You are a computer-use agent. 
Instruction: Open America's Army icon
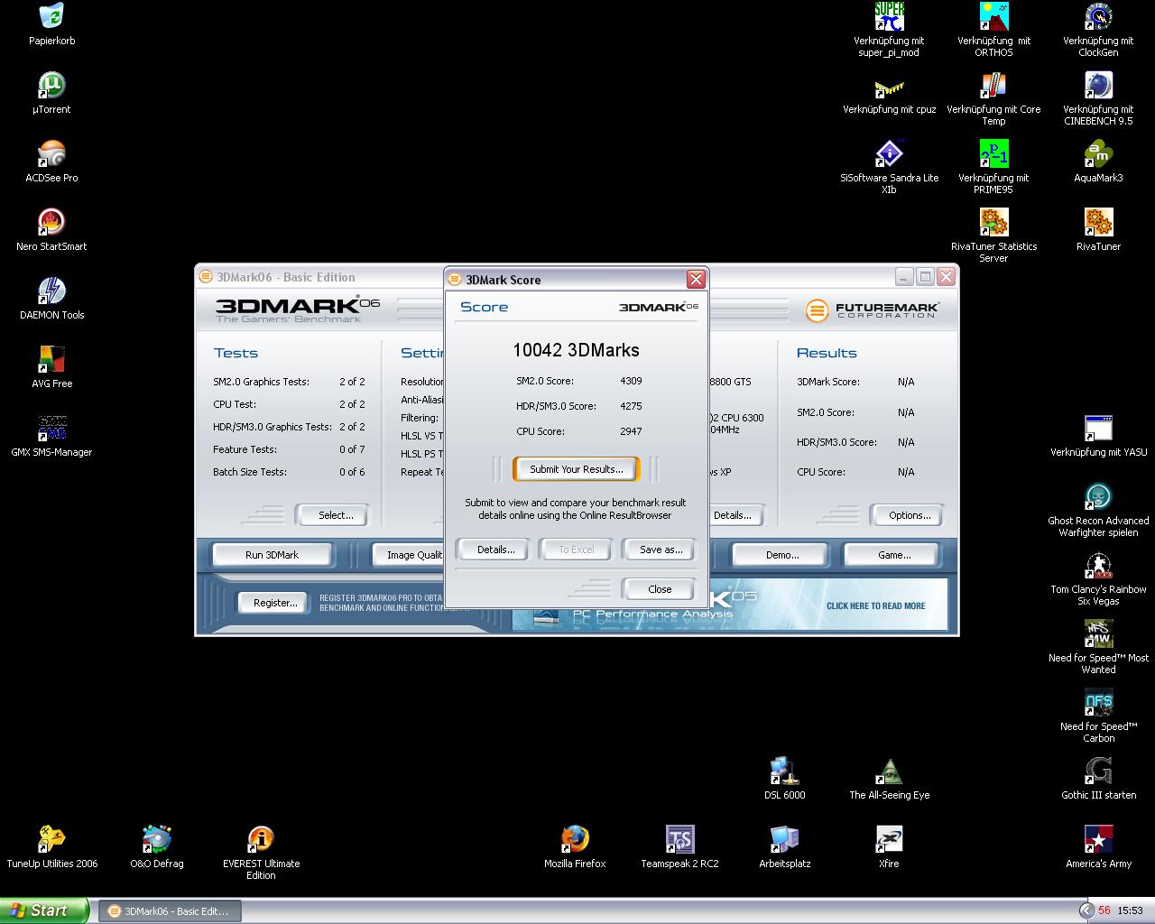(1098, 840)
